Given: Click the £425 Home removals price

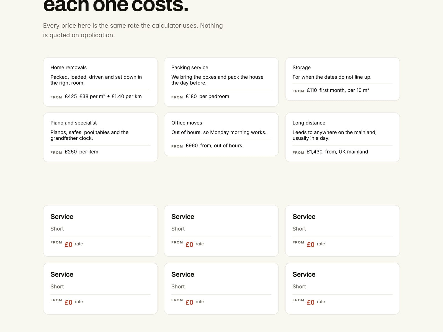Looking at the screenshot, I should click(x=71, y=96).
